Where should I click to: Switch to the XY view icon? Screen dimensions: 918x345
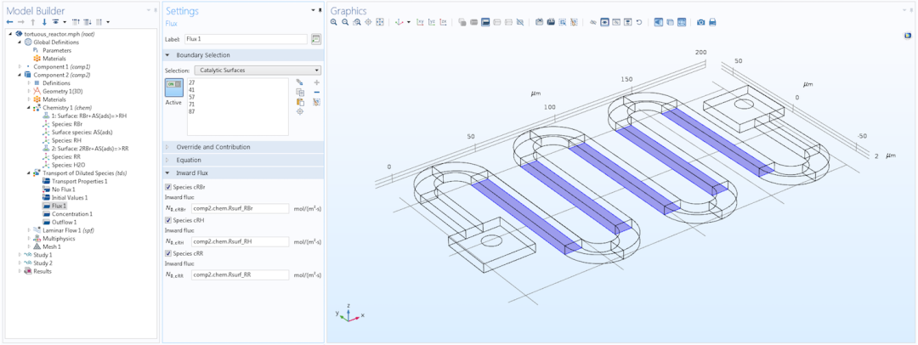tap(420, 22)
